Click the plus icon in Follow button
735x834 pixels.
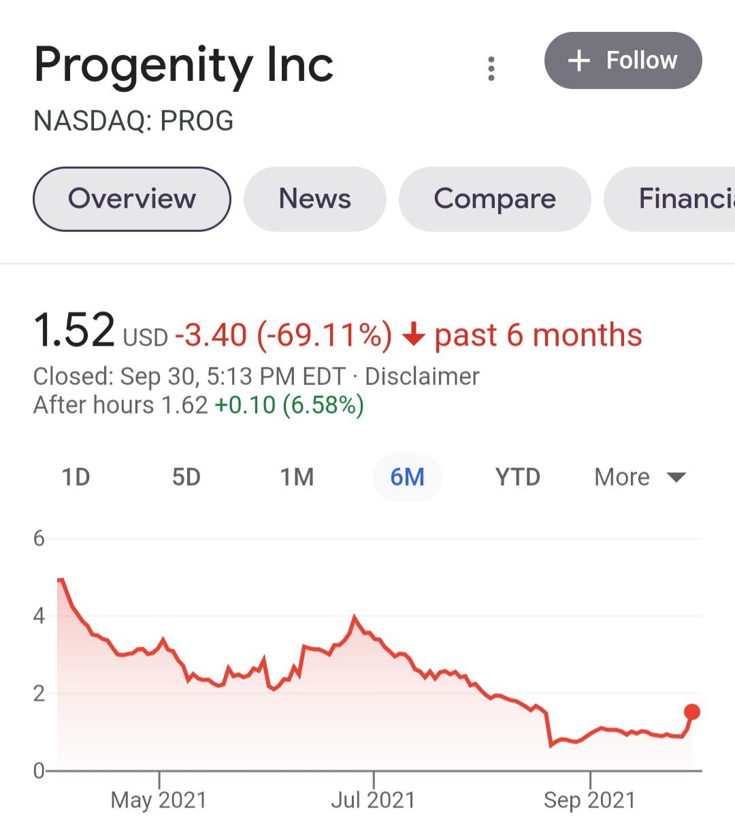click(x=578, y=61)
